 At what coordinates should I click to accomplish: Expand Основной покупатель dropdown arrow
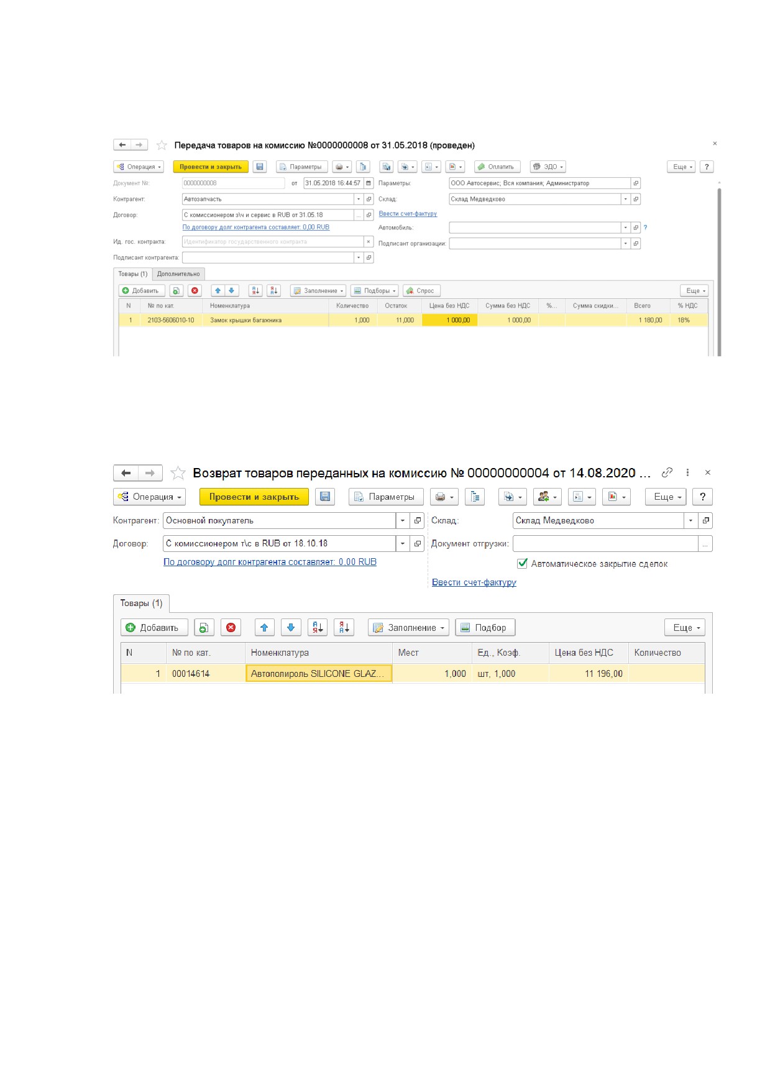pos(403,520)
